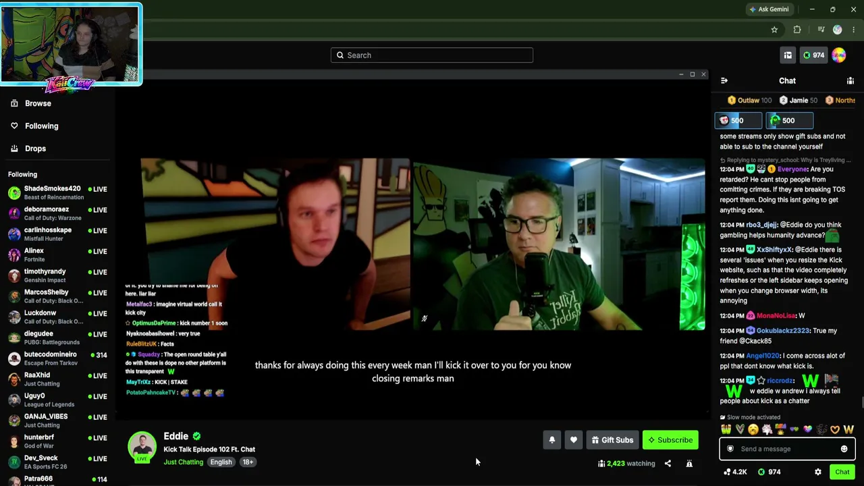Toggle follow with the heart button
The width and height of the screenshot is (864, 486).
(573, 440)
